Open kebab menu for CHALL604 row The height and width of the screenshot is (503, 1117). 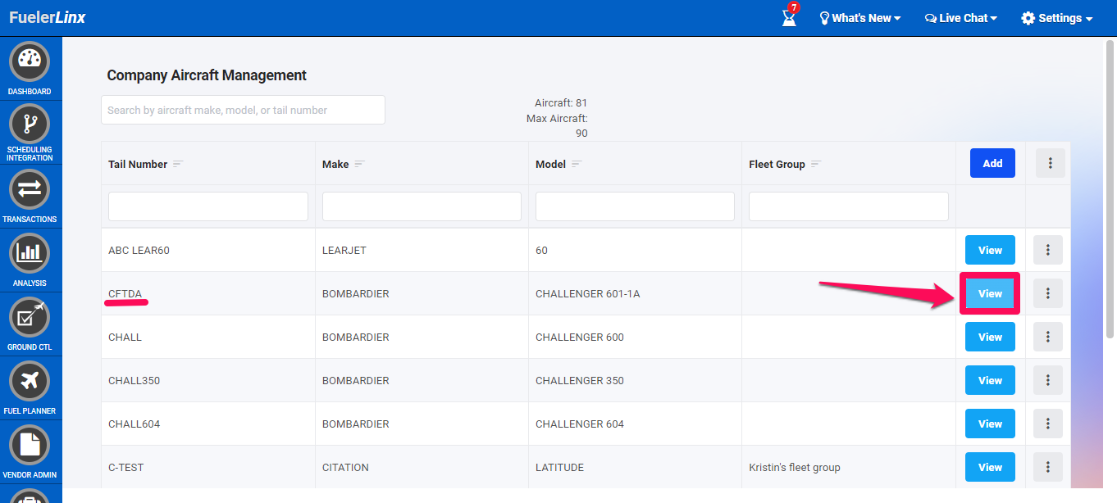[x=1048, y=424]
